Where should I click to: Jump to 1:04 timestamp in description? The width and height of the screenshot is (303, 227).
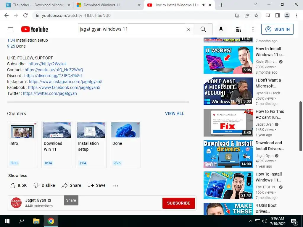(x=11, y=40)
